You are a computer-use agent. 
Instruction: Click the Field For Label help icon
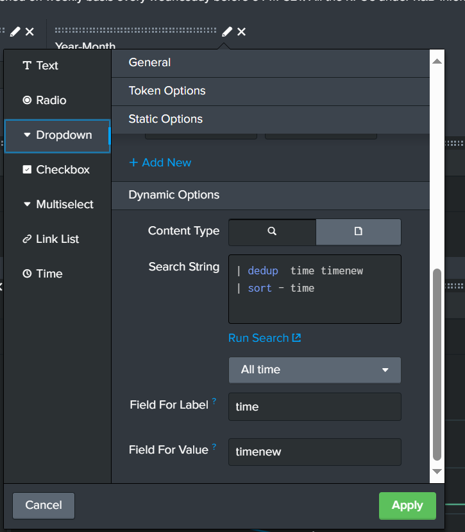coord(214,401)
